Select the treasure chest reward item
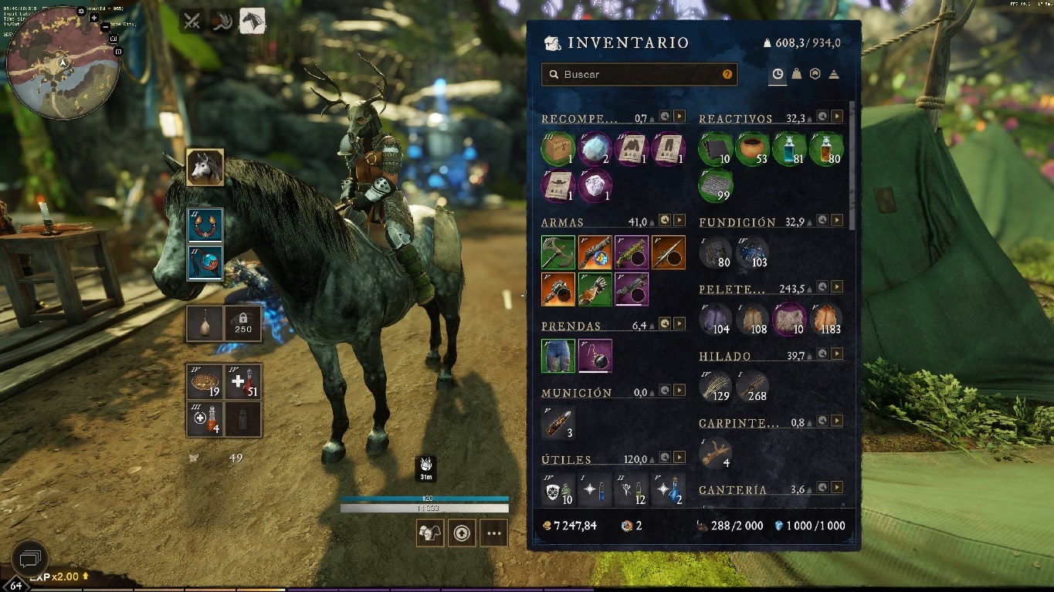Image resolution: width=1054 pixels, height=592 pixels. (558, 149)
